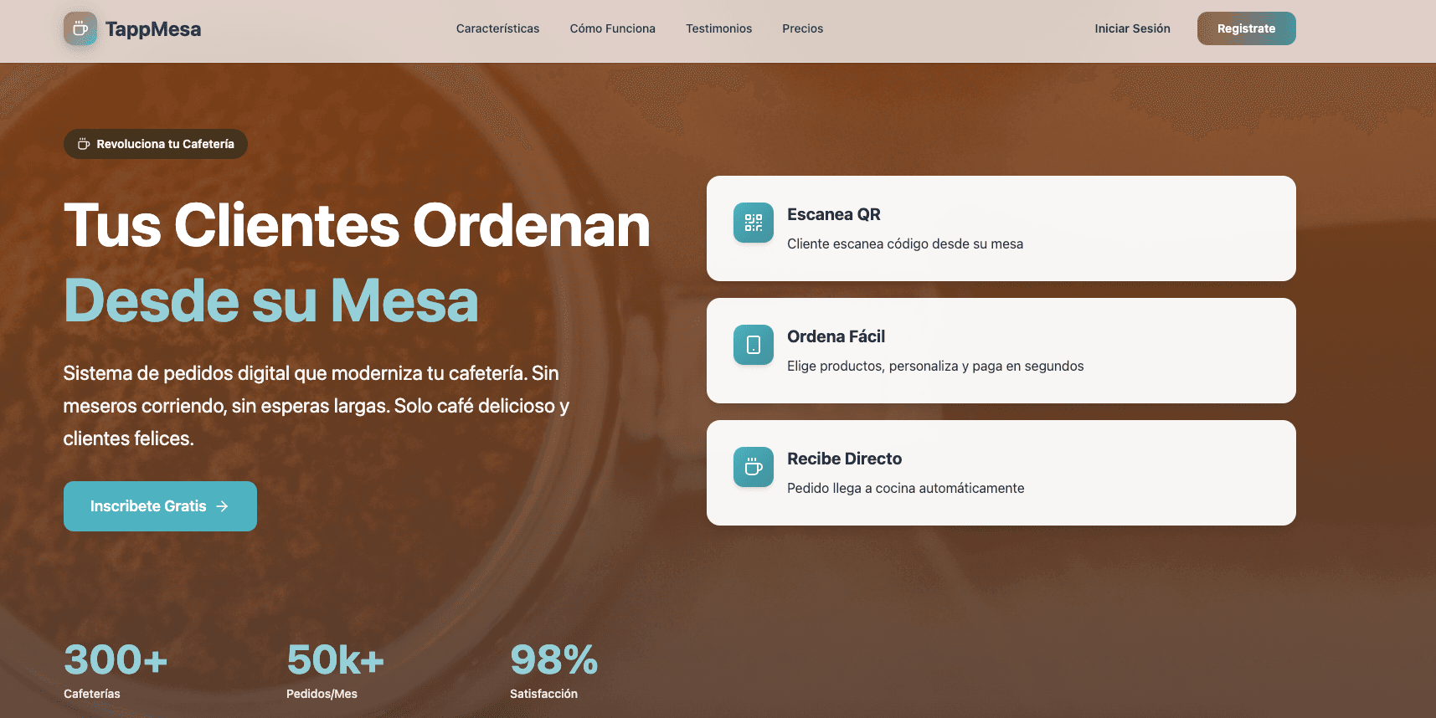The height and width of the screenshot is (718, 1436).
Task: Click the QR code icon on Escanea QR
Action: point(754,223)
